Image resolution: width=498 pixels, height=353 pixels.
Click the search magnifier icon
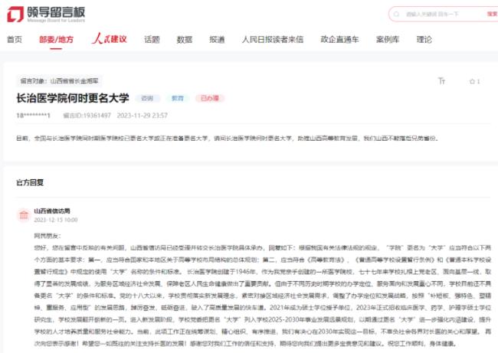coord(396,15)
